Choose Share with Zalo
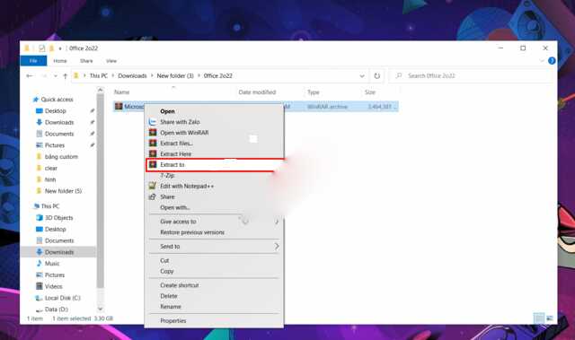575x340 pixels. pyautogui.click(x=180, y=122)
